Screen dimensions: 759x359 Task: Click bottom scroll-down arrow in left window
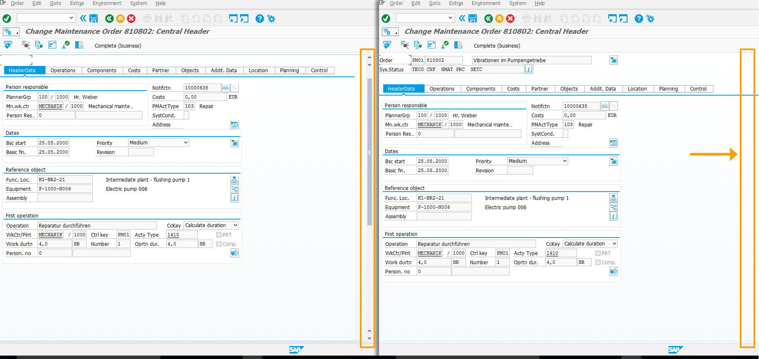(x=369, y=339)
